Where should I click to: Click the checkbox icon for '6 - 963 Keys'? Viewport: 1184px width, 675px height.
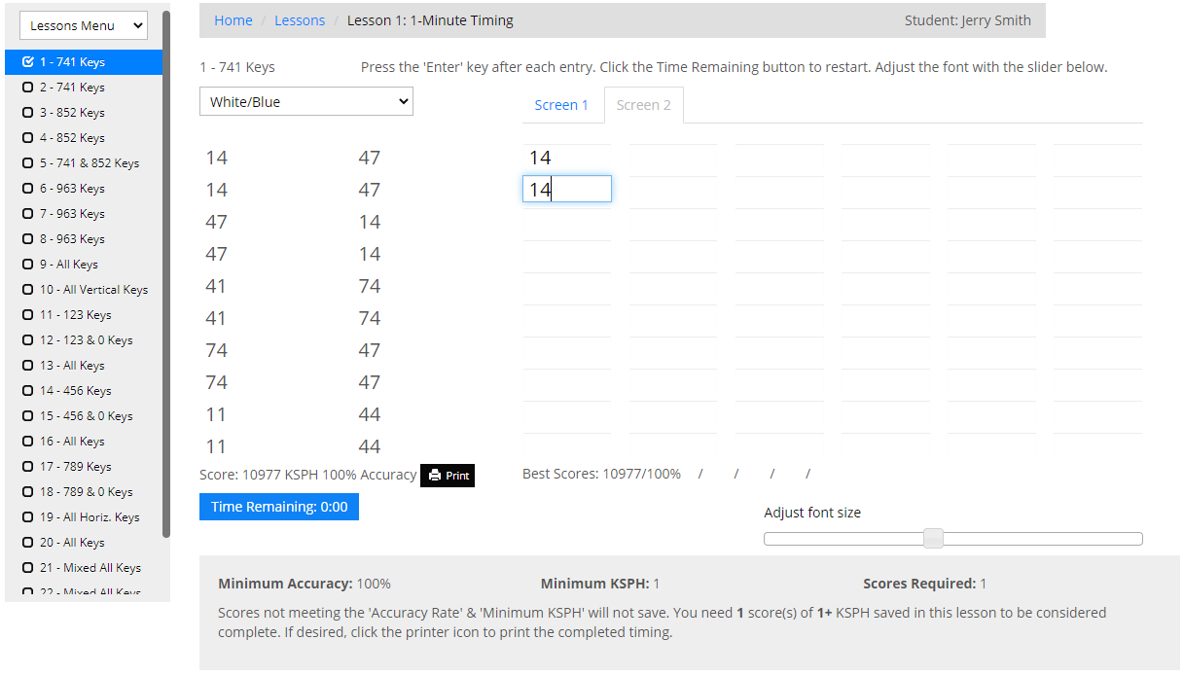[28, 189]
